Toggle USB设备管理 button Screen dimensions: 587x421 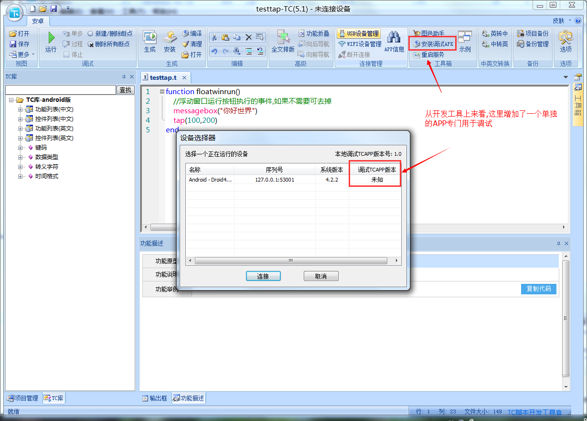(359, 33)
